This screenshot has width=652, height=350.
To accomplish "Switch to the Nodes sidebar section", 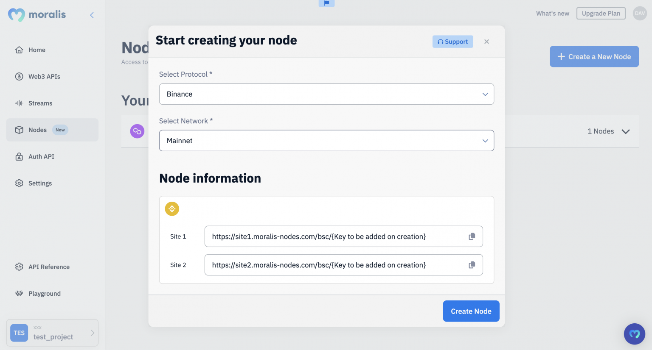I will (x=37, y=130).
